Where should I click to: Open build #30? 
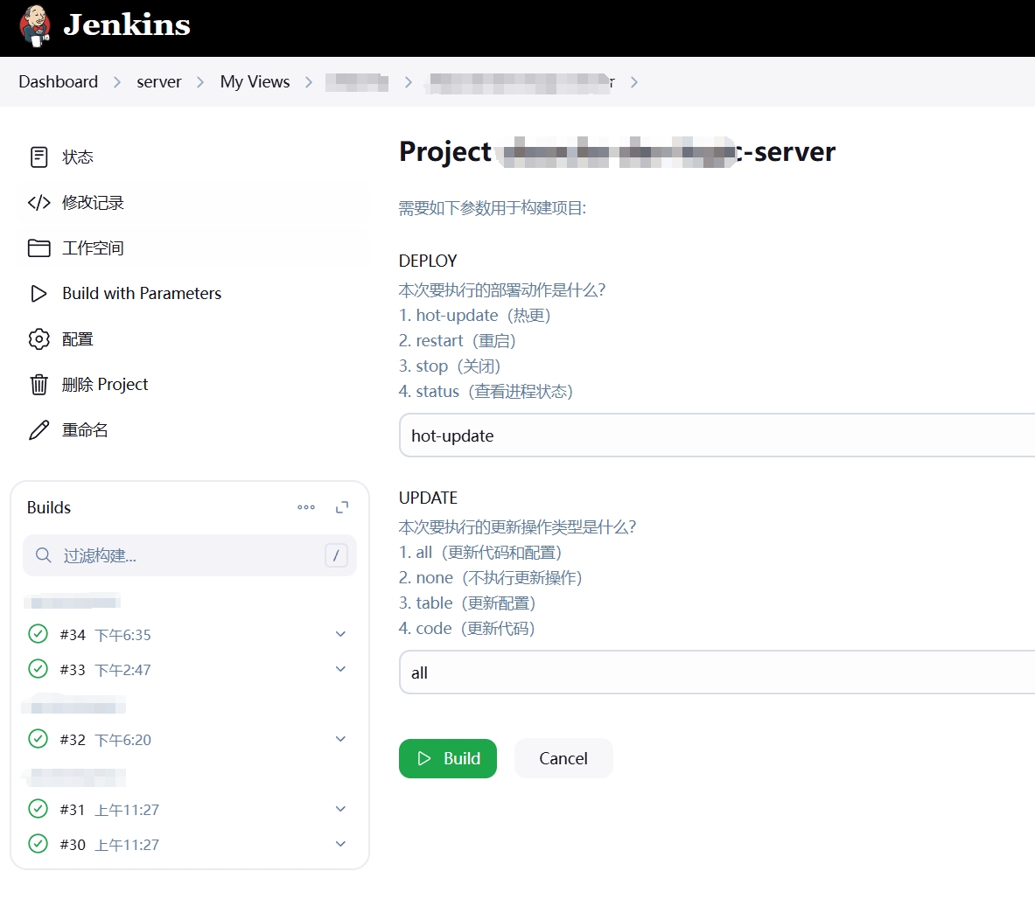point(73,844)
